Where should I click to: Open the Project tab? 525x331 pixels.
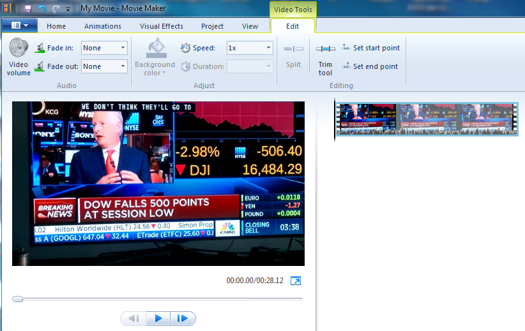pos(212,26)
